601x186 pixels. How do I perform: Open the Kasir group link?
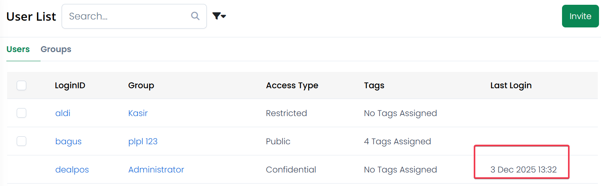pos(138,113)
